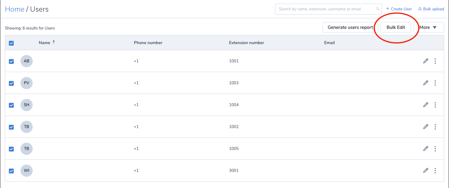This screenshot has height=188, width=449.
Task: Click the Extension number column header
Action: point(247,43)
